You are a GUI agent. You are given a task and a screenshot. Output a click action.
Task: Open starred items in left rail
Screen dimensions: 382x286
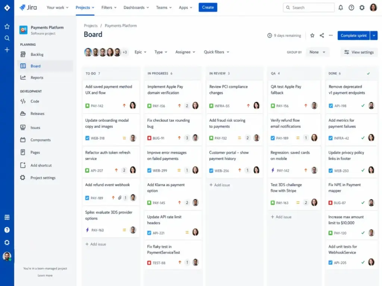click(x=7, y=26)
